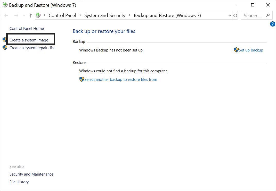Image resolution: width=276 pixels, height=191 pixels.
Task: Click the Backup and Restore icon in the address bar
Action: click(x=38, y=15)
